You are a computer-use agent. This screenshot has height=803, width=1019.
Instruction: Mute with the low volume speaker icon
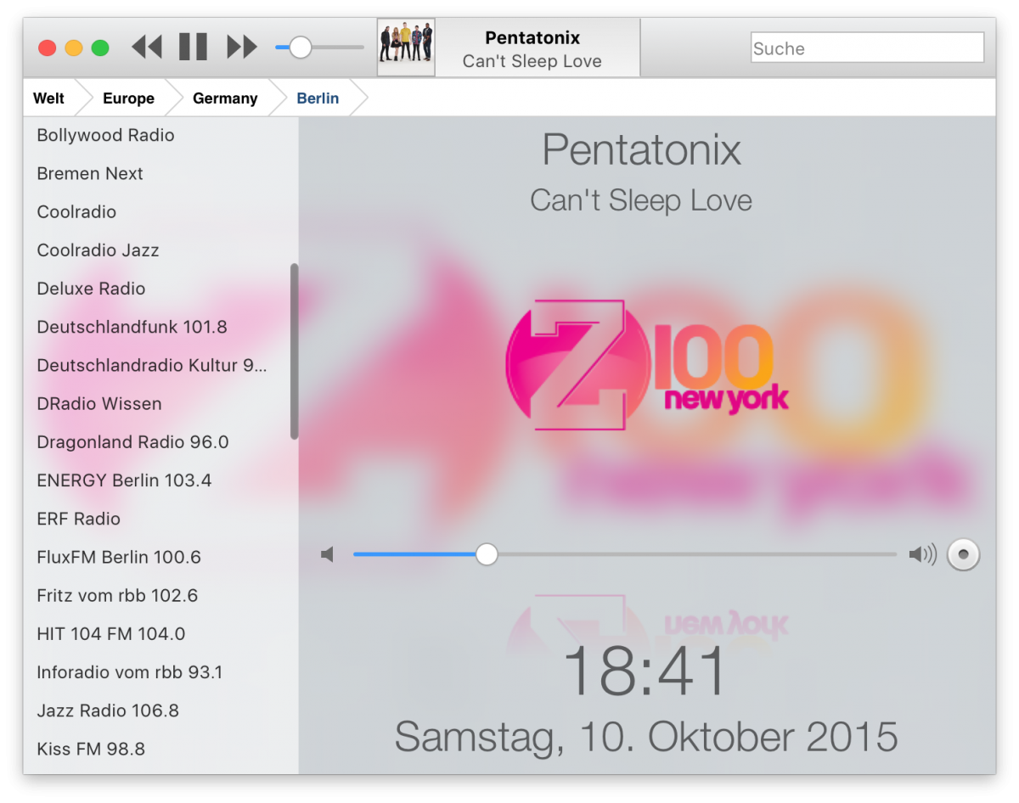327,555
